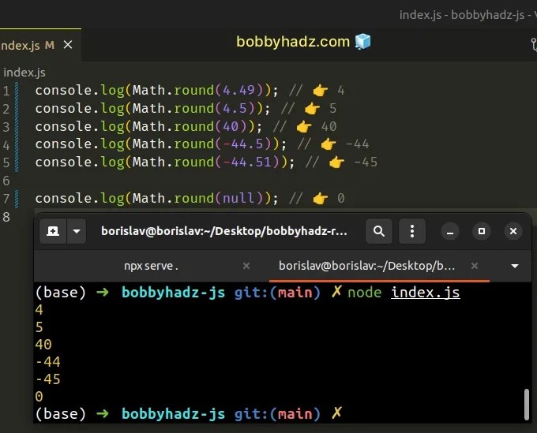Image resolution: width=537 pixels, height=433 pixels.
Task: Maximize the terminal window
Action: click(482, 232)
